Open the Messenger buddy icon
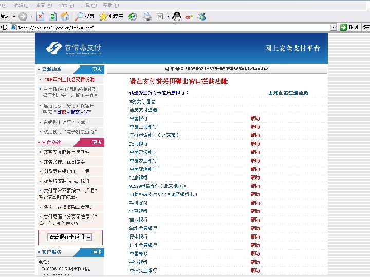Image resolution: width=370 pixels, height=277 pixels. [x=202, y=16]
